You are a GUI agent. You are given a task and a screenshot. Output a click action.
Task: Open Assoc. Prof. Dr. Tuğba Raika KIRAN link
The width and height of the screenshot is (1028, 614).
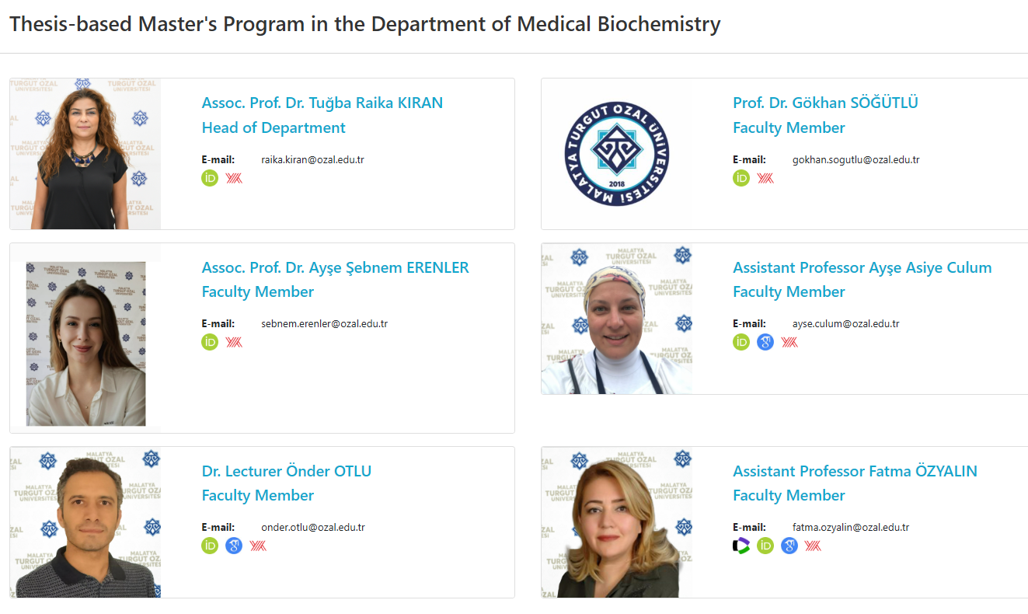(x=322, y=103)
